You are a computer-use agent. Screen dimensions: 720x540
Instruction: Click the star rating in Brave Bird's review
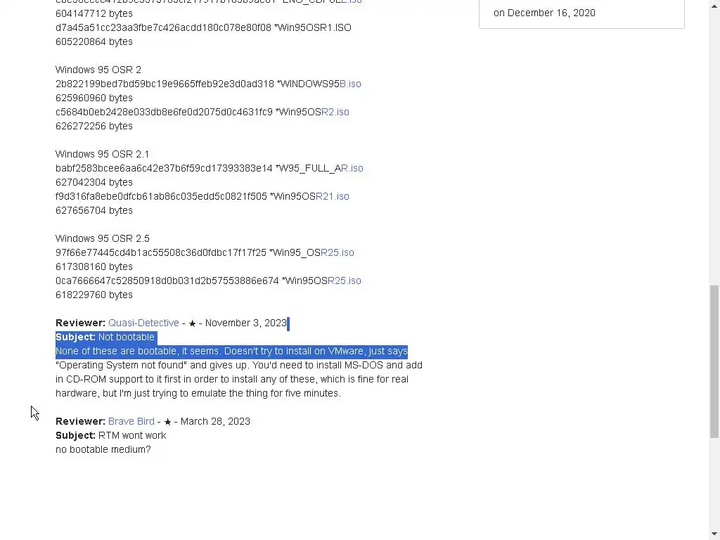click(x=167, y=422)
